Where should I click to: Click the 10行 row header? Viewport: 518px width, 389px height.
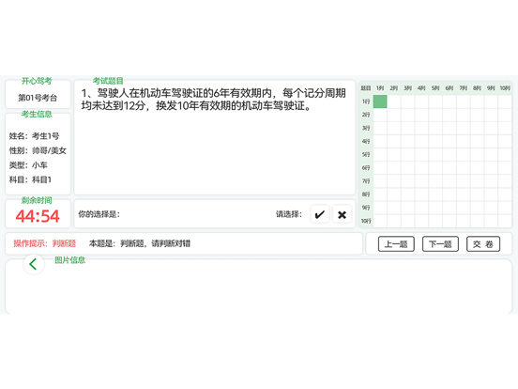(x=366, y=221)
